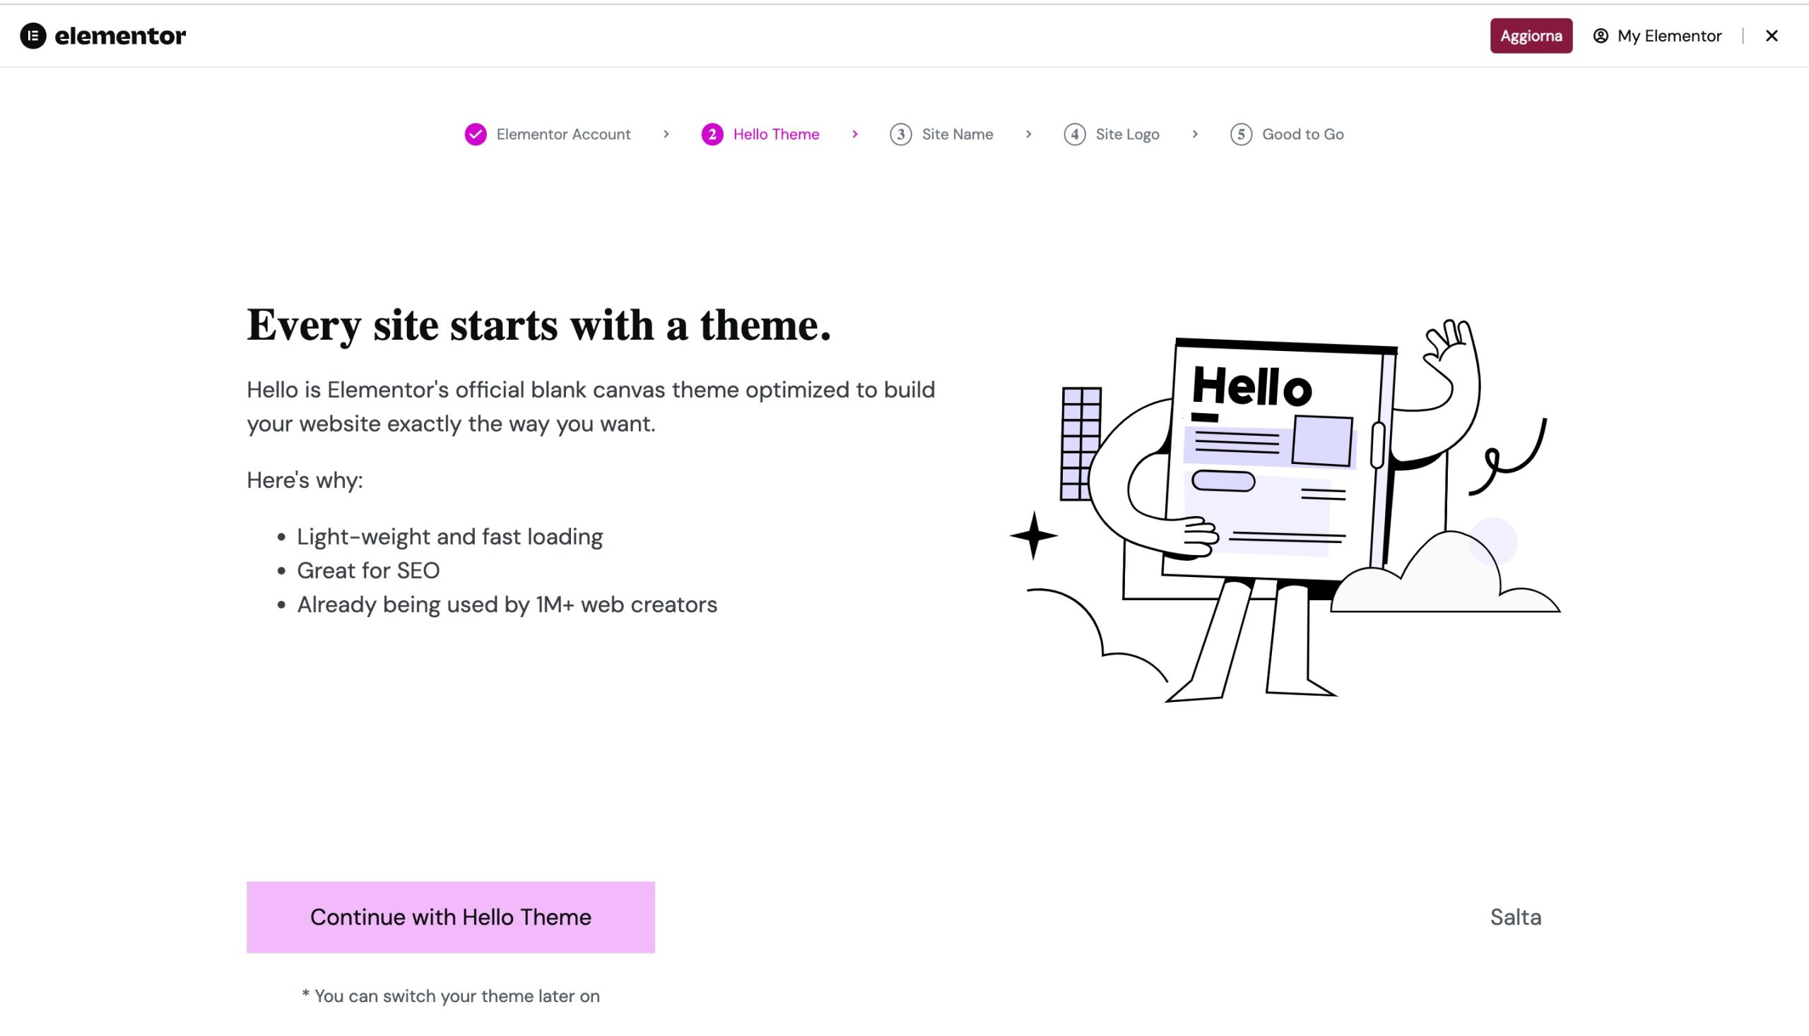Click the pink chevron after Hello Theme
Viewport: 1809px width, 1036px height.
click(x=855, y=134)
